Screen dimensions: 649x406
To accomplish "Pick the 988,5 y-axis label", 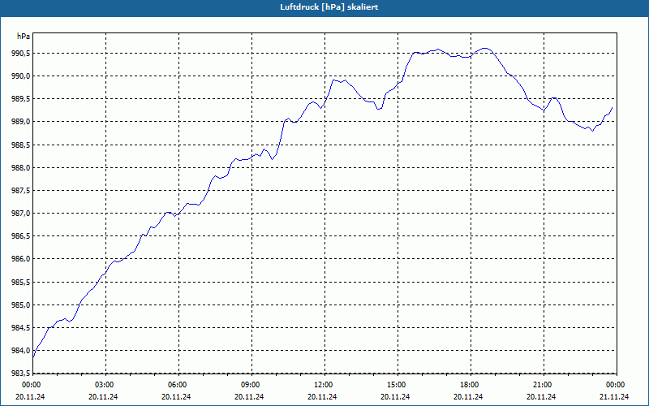I will coord(19,145).
